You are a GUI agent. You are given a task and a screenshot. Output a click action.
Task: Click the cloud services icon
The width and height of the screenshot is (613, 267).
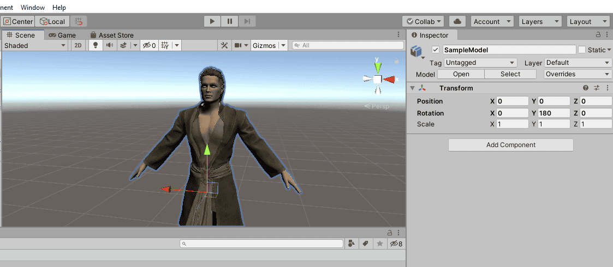click(x=457, y=21)
